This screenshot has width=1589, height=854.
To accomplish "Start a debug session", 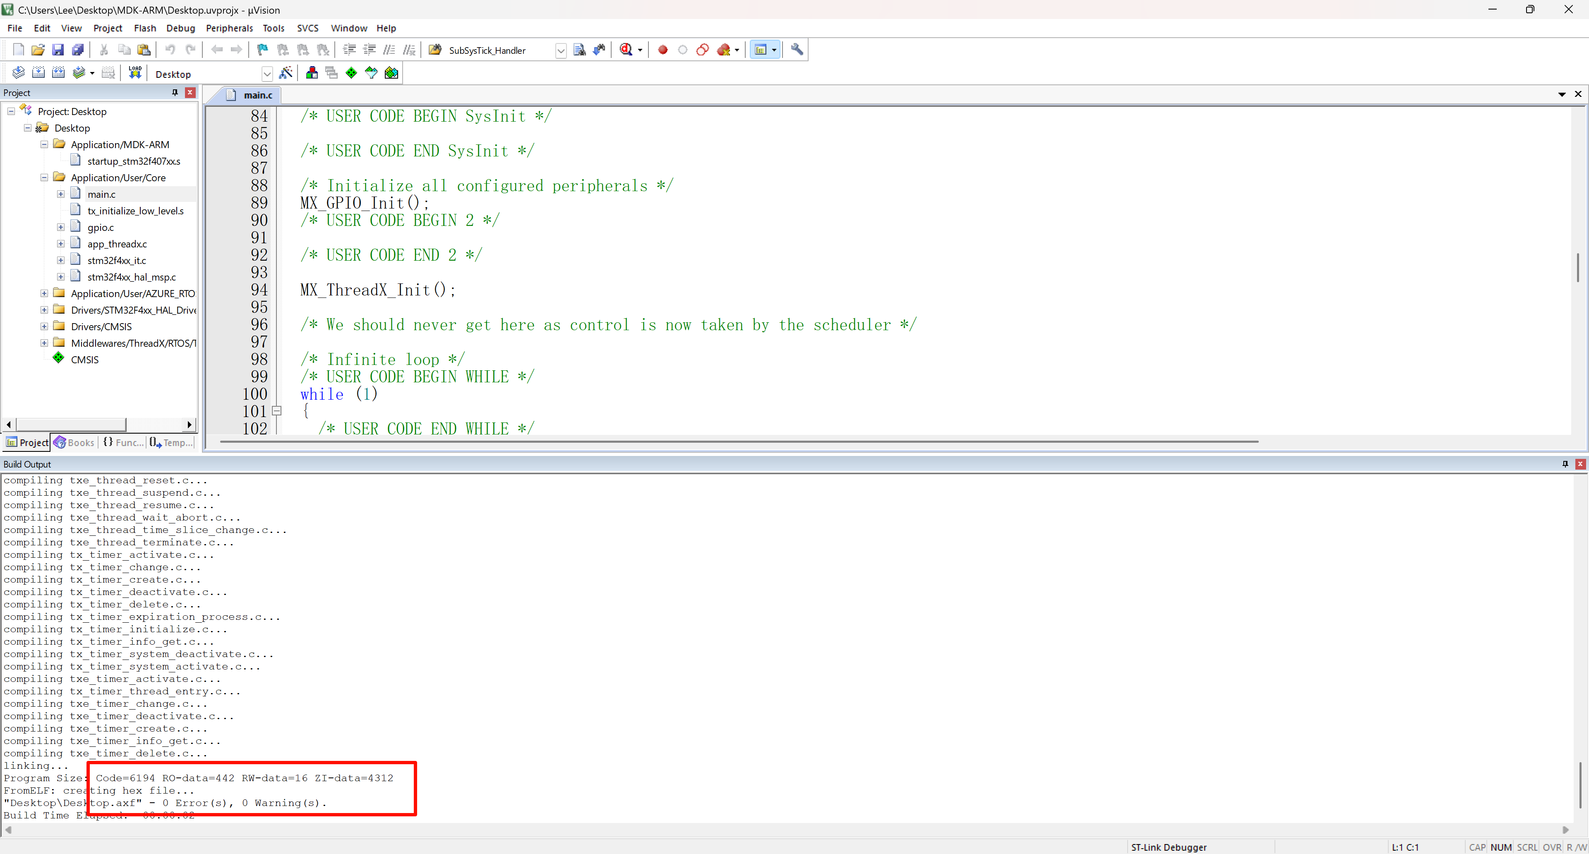I will click(x=626, y=50).
